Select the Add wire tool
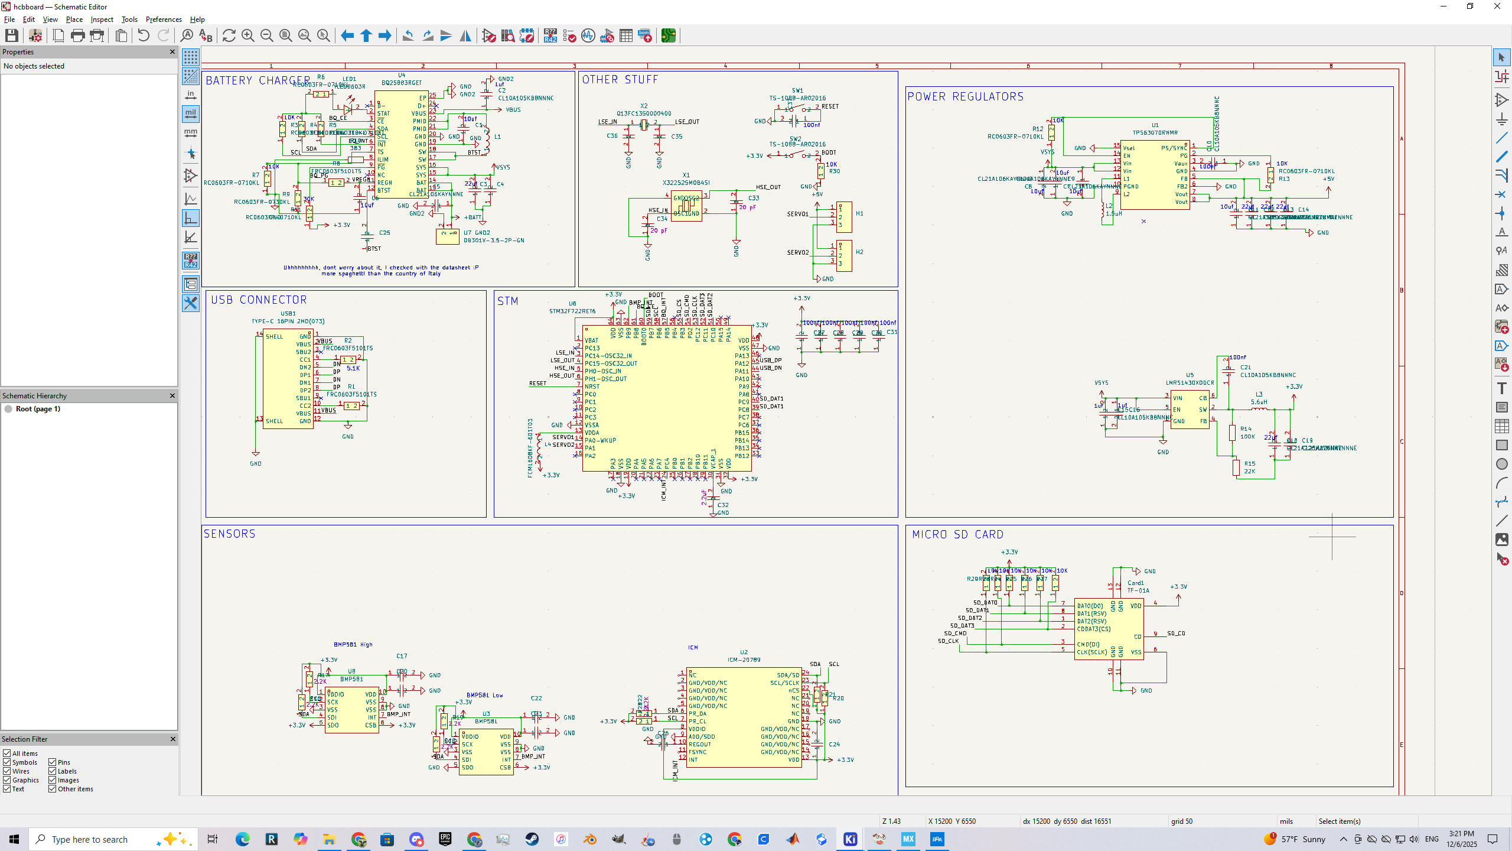 tap(1501, 138)
